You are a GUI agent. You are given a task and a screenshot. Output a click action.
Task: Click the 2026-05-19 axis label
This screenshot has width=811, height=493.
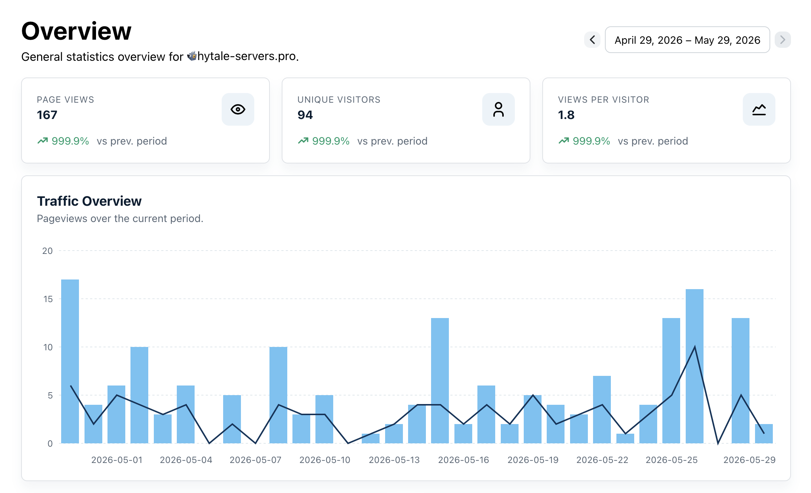(533, 460)
